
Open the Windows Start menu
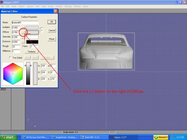(9, 137)
